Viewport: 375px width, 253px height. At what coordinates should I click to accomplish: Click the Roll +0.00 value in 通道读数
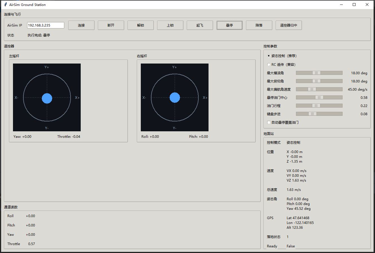[x=30, y=216]
